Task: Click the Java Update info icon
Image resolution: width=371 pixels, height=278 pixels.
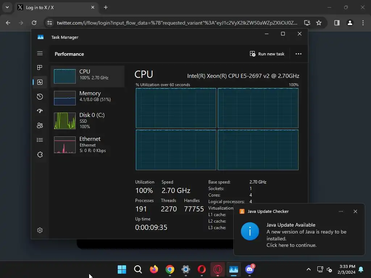Action: (x=250, y=231)
